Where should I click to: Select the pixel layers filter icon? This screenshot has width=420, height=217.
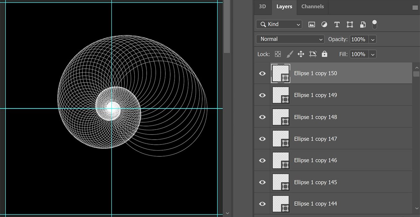(x=311, y=24)
